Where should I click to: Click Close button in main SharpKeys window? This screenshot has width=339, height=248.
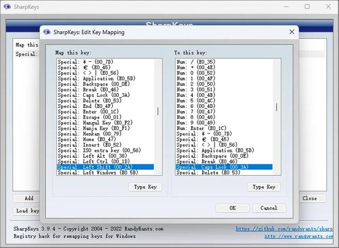(311, 198)
